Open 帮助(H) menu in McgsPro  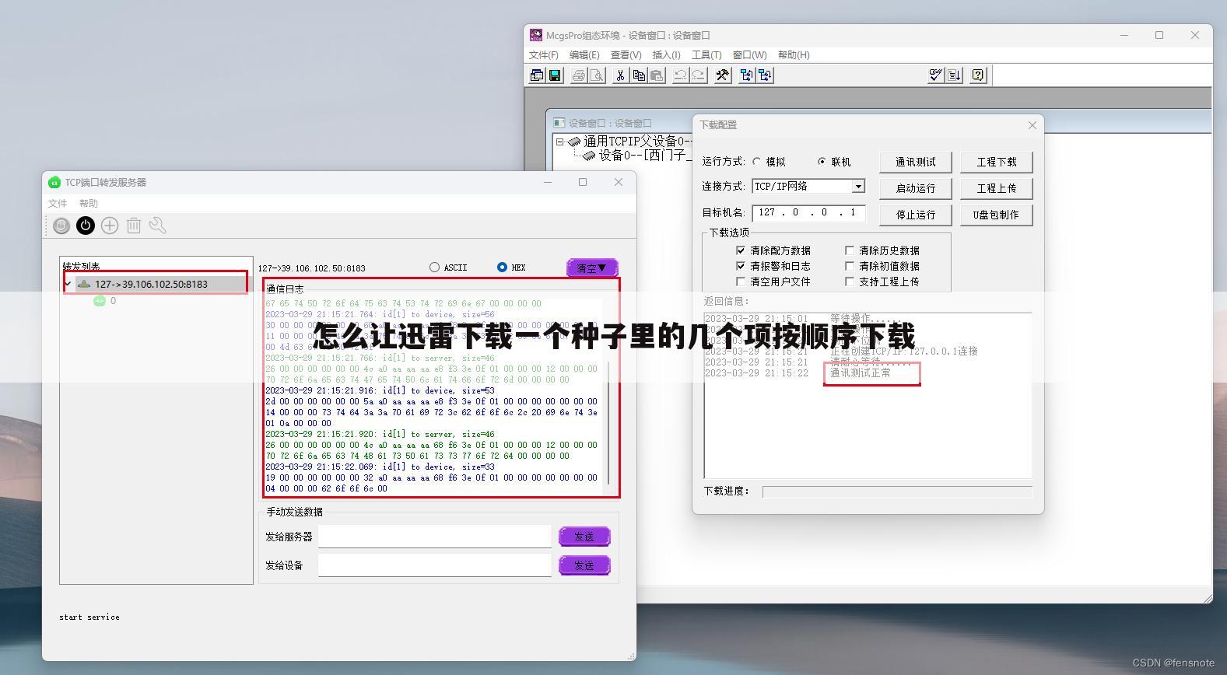794,55
